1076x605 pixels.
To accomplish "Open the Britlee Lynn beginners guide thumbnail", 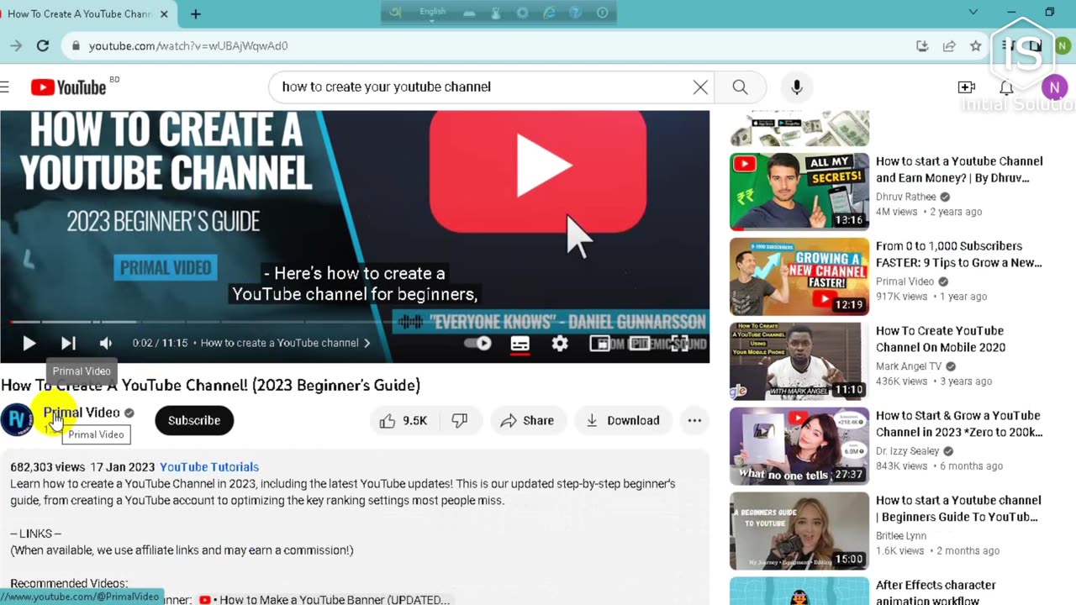I will 799,530.
